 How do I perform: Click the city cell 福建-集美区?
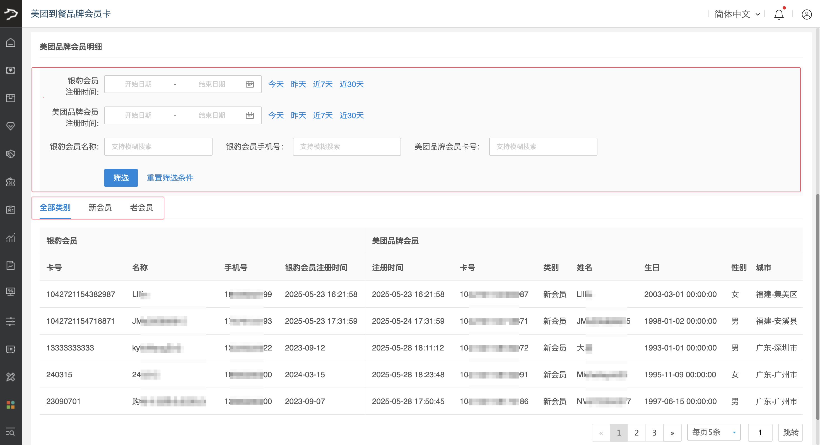pyautogui.click(x=776, y=294)
